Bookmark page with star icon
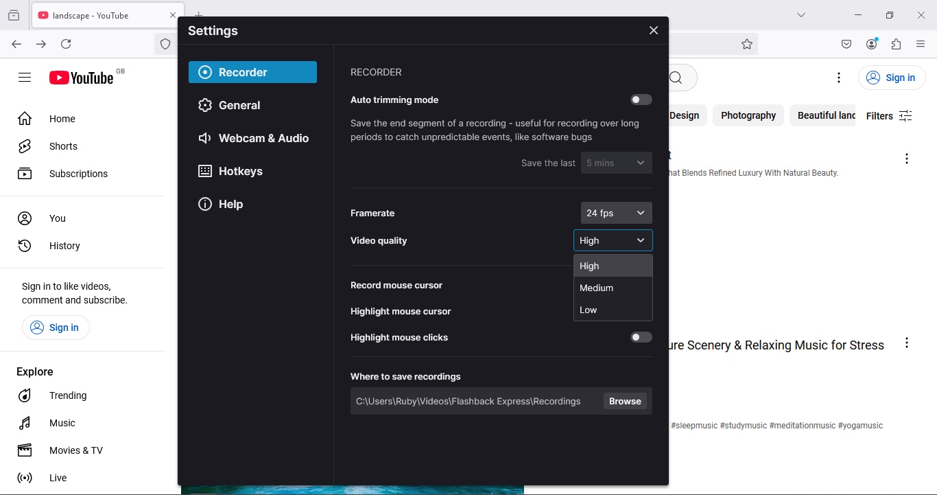Image resolution: width=937 pixels, height=495 pixels. 747,44
